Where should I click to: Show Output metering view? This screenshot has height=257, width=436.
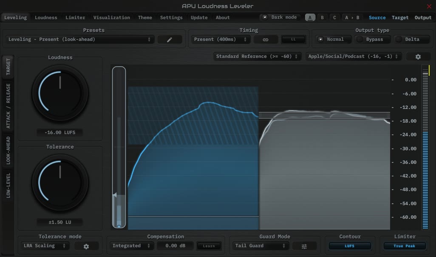point(423,17)
